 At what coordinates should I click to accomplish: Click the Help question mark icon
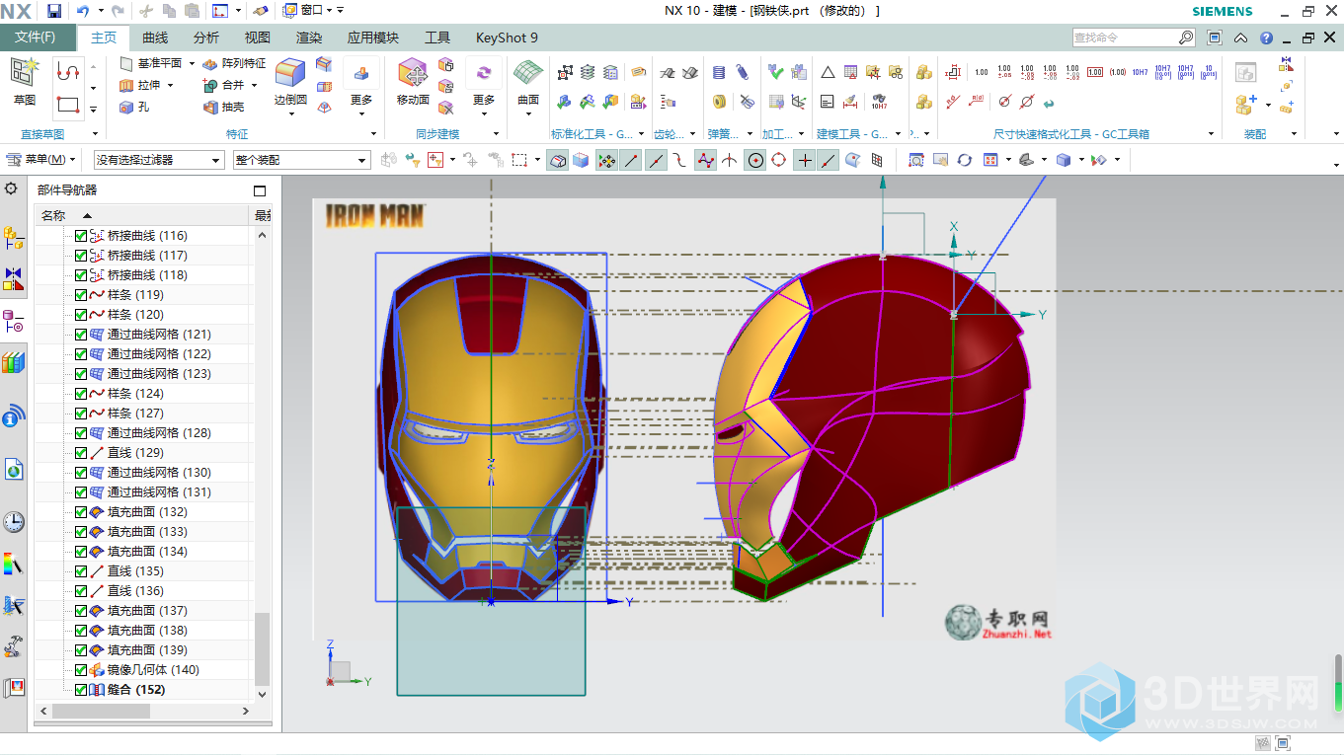pyautogui.click(x=1267, y=38)
